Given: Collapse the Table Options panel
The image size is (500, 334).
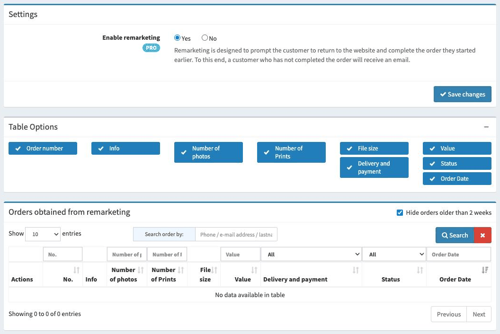Looking at the screenshot, I should tap(486, 127).
